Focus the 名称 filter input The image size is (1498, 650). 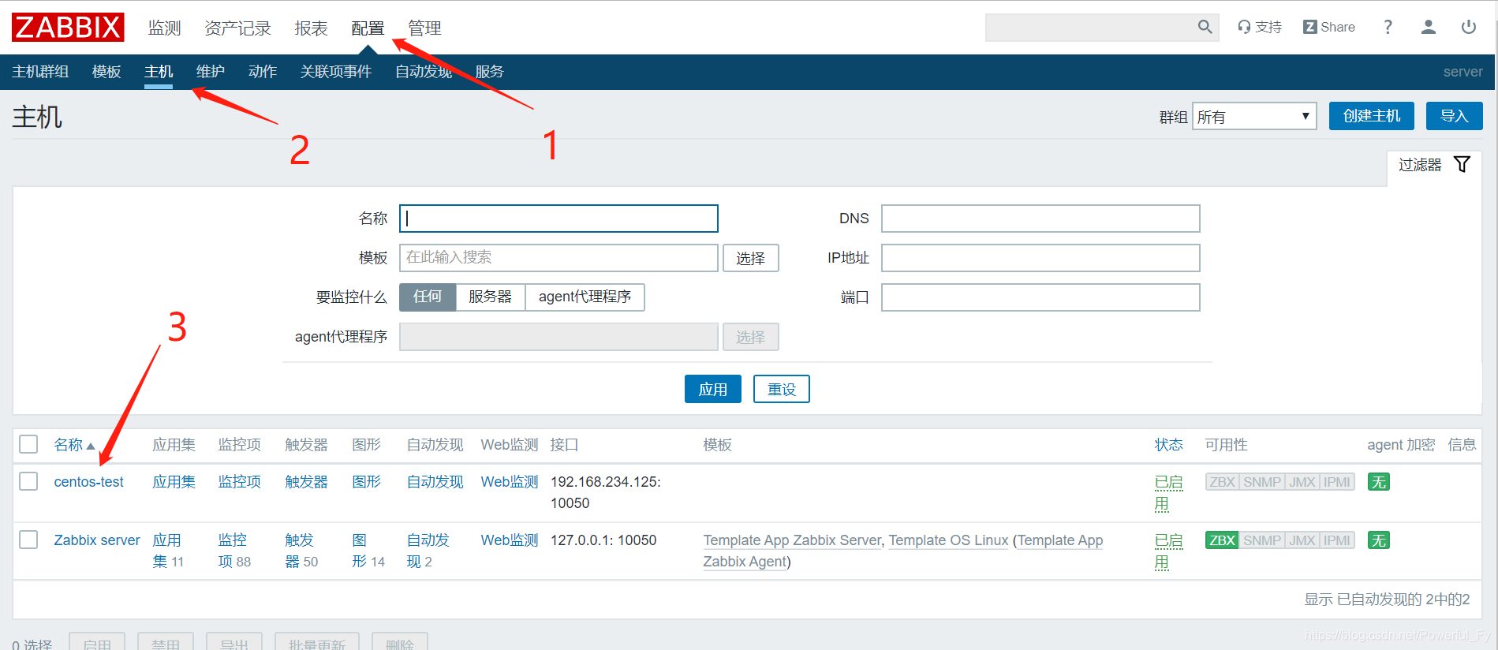pos(558,219)
